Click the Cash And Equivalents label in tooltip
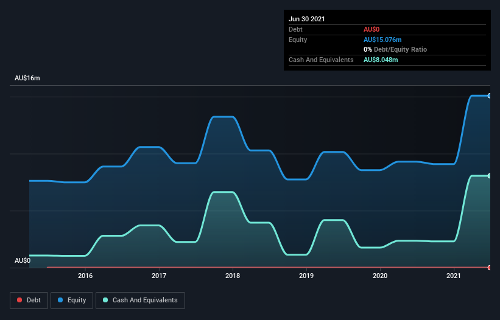 (x=321, y=60)
